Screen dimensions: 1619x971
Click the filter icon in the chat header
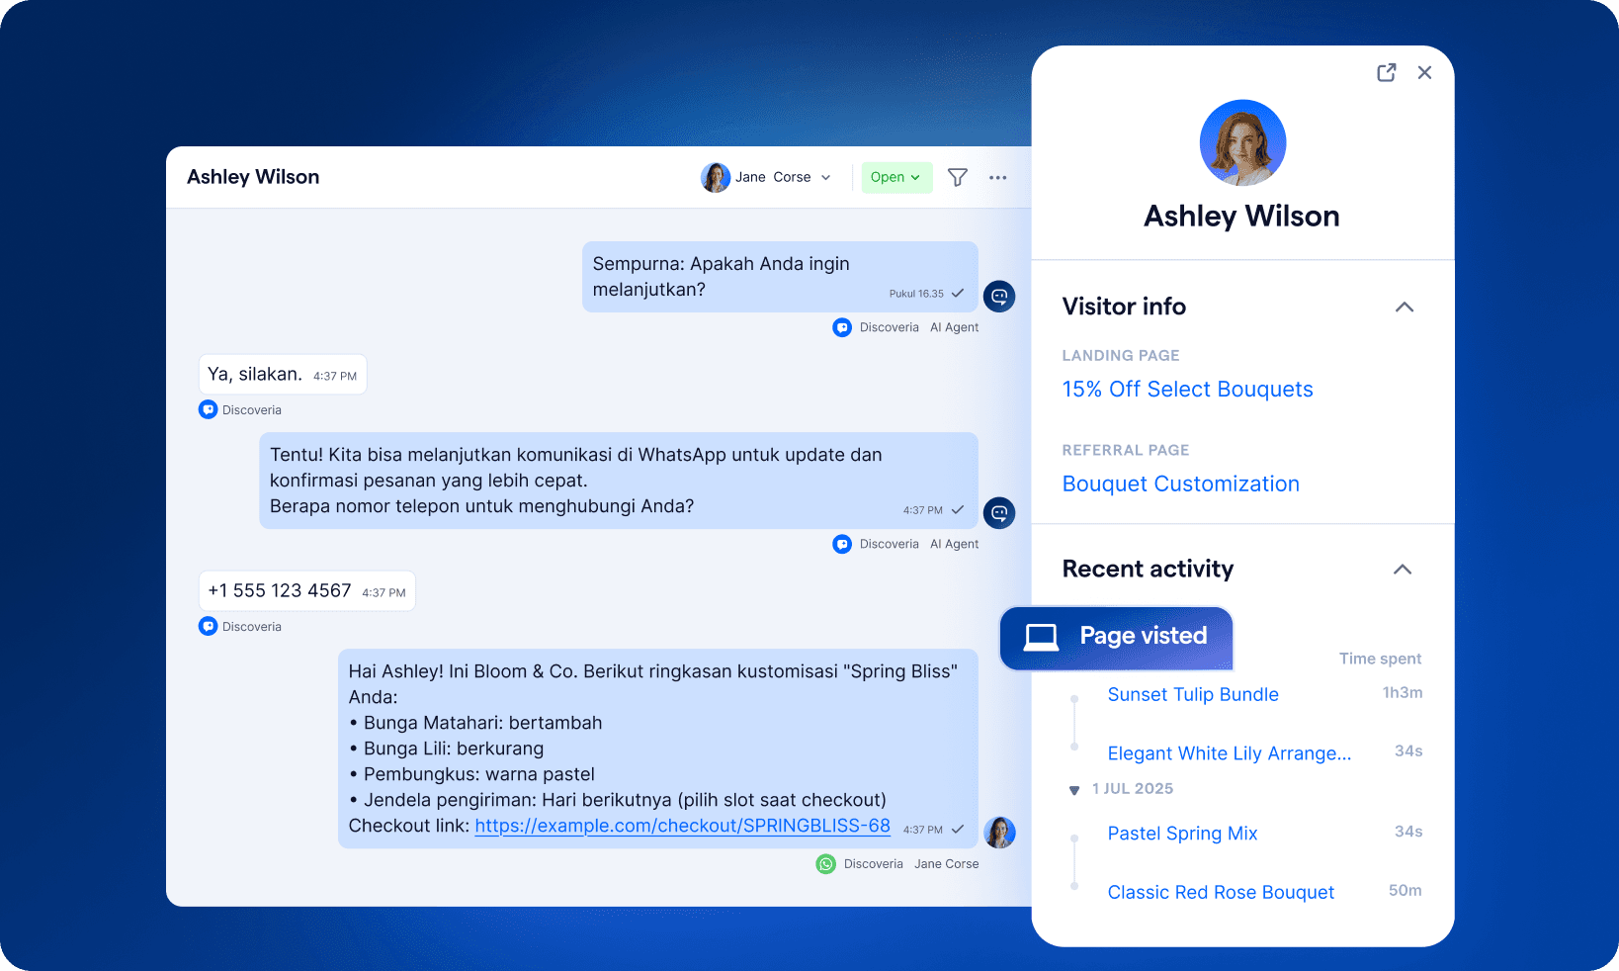(957, 177)
